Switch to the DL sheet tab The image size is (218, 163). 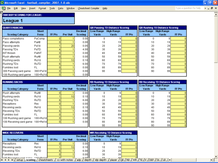[x=158, y=160]
